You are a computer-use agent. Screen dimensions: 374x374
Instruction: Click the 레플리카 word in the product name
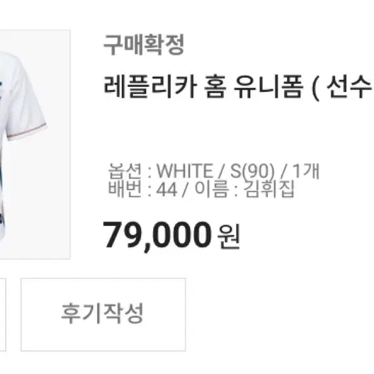point(150,87)
